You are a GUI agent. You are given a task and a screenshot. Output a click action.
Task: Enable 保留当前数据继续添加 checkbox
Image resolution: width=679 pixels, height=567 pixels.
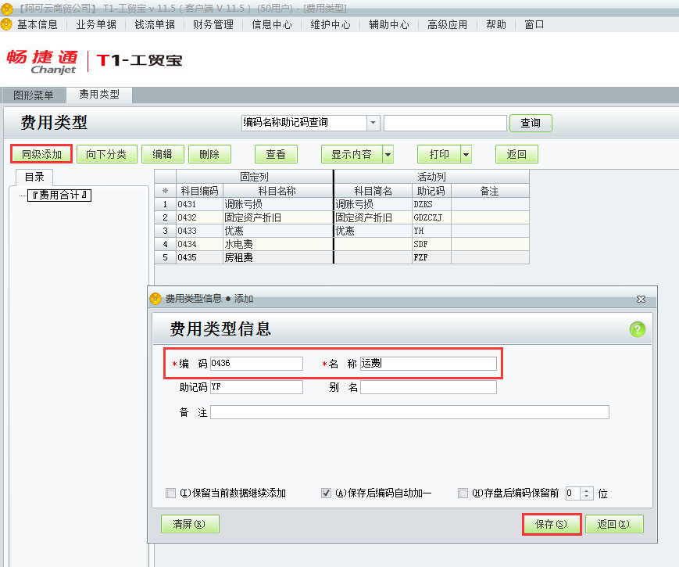tap(170, 493)
